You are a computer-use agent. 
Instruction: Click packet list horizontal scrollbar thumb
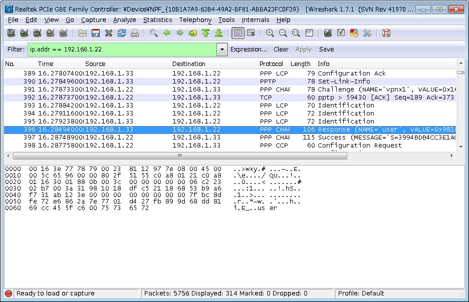pyautogui.click(x=180, y=156)
